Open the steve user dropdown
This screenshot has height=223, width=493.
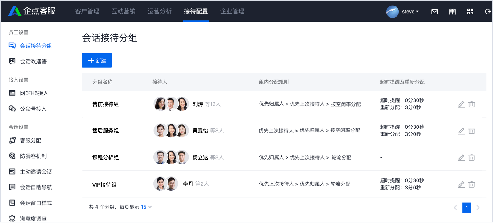(410, 12)
